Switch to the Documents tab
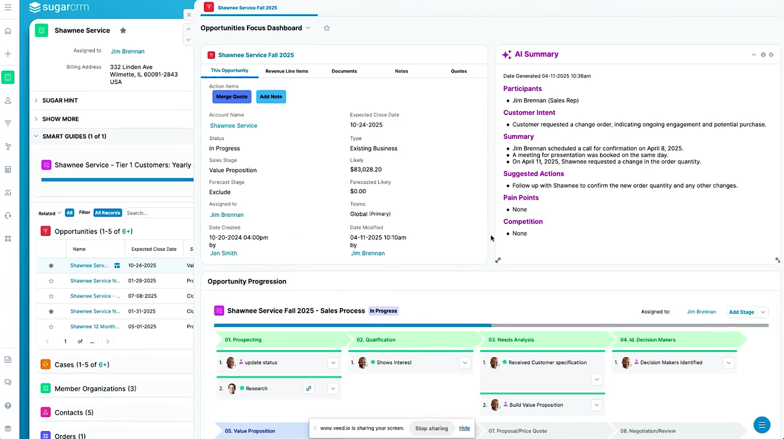Screen dimensions: 784x439 [x=344, y=71]
